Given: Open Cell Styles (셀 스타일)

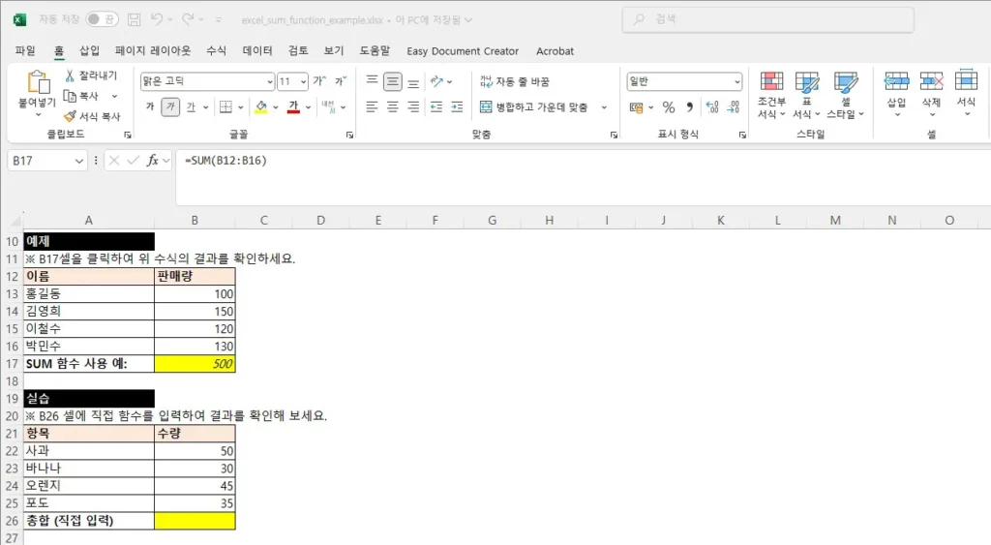Looking at the screenshot, I should (845, 94).
